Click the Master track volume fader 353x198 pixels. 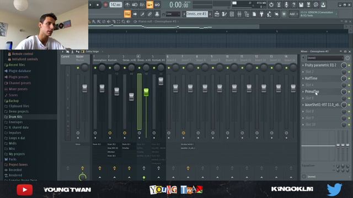click(84, 89)
